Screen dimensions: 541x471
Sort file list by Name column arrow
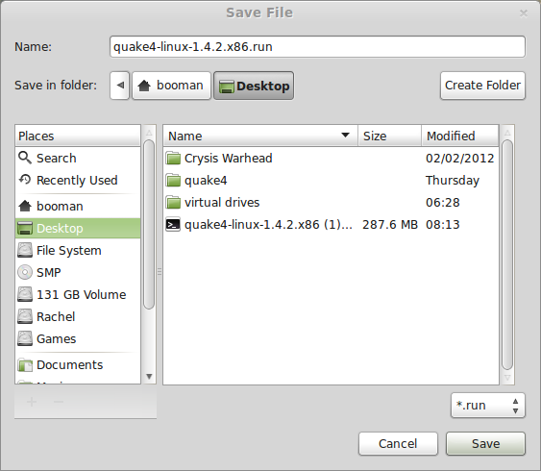pyautogui.click(x=345, y=135)
